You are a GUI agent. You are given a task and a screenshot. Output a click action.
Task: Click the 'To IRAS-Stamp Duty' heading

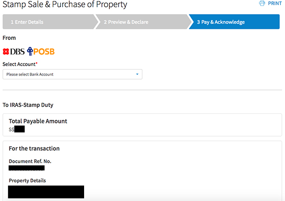coord(28,105)
